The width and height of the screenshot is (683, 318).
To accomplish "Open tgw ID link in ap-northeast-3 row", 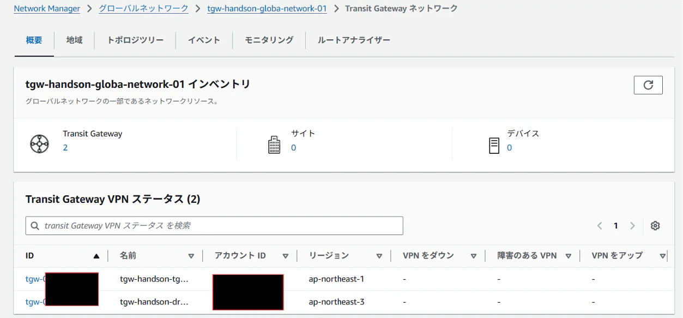I will [x=35, y=302].
